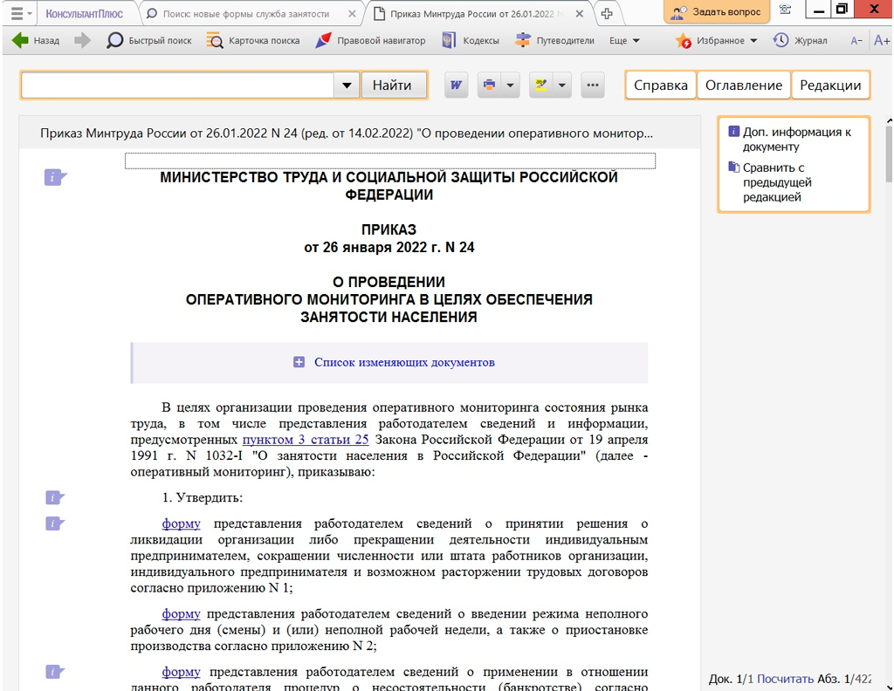Open 'Доп. информация к документу'
Image resolution: width=894 pixels, height=691 pixels.
click(790, 139)
